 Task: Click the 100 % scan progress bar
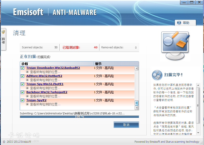79,117
